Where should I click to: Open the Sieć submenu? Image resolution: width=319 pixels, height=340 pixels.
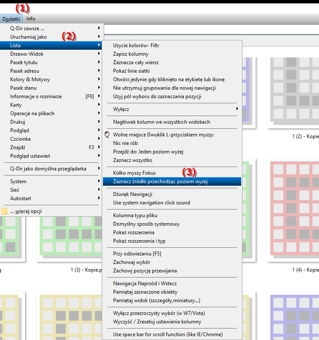click(x=51, y=190)
